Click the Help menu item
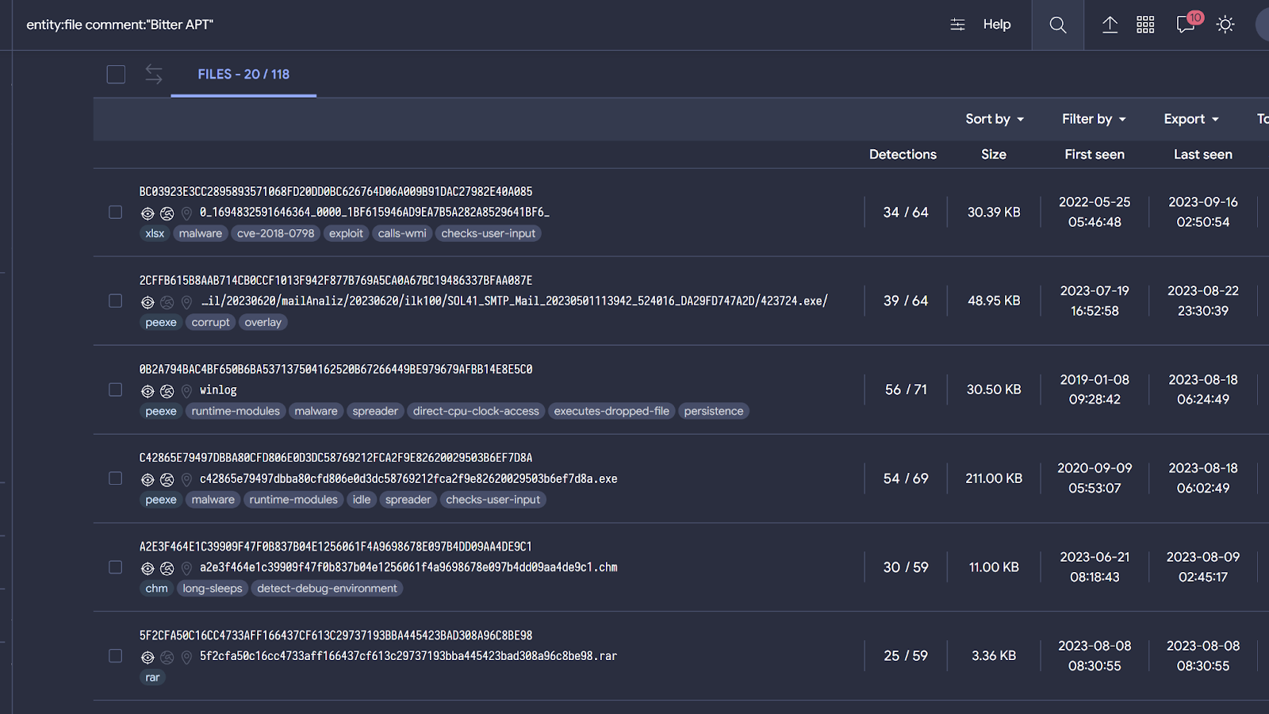 point(997,25)
